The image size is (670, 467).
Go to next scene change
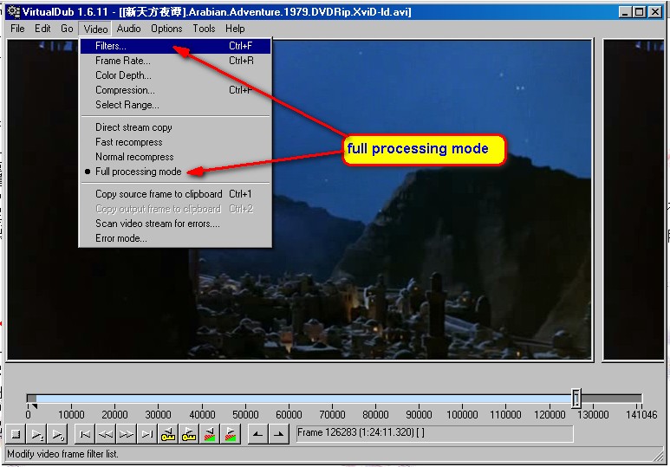(231, 434)
